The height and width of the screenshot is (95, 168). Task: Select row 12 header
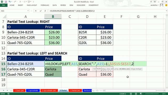[x=3, y=48]
